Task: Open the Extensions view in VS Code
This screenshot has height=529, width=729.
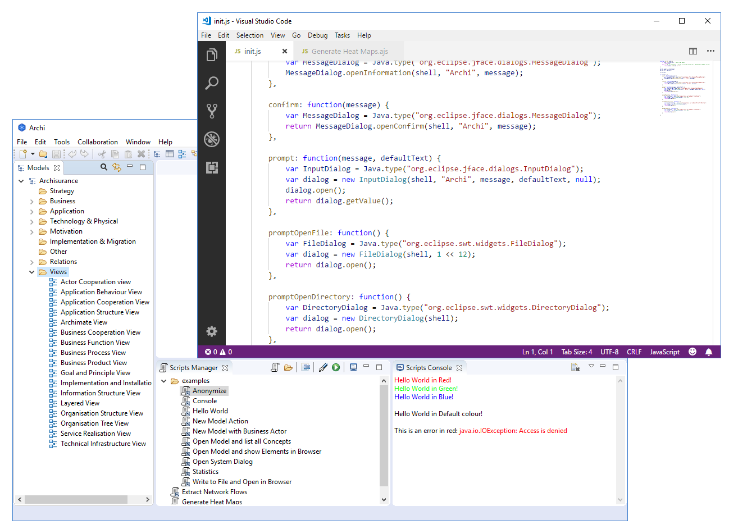Action: pos(212,167)
